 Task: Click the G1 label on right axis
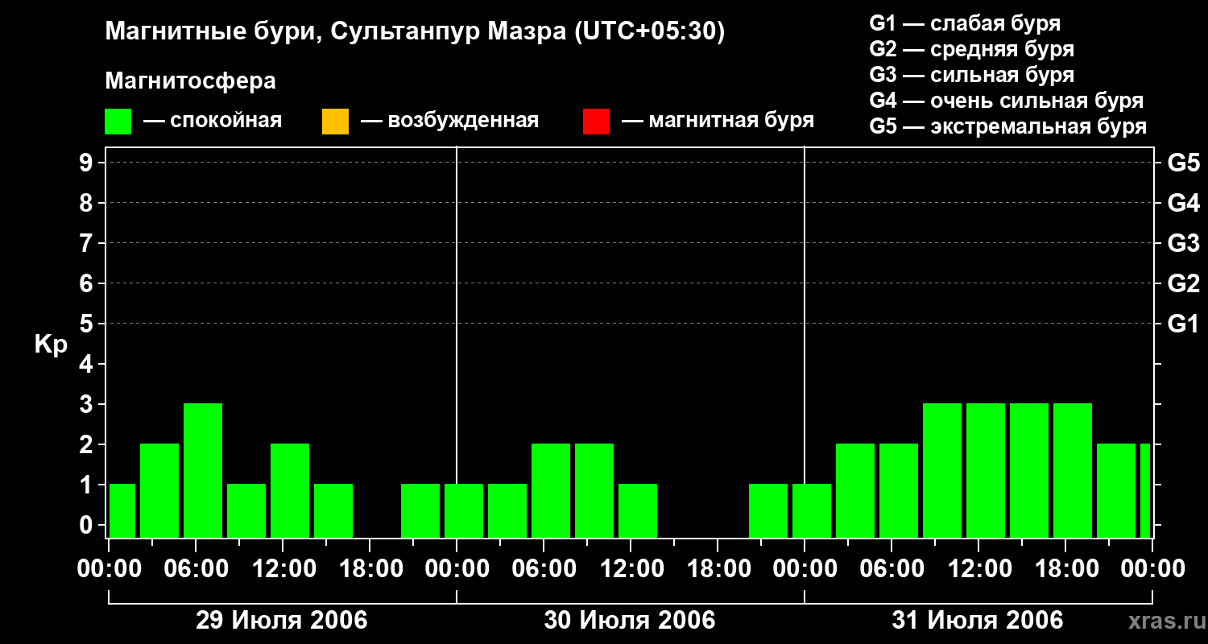coord(1183,324)
